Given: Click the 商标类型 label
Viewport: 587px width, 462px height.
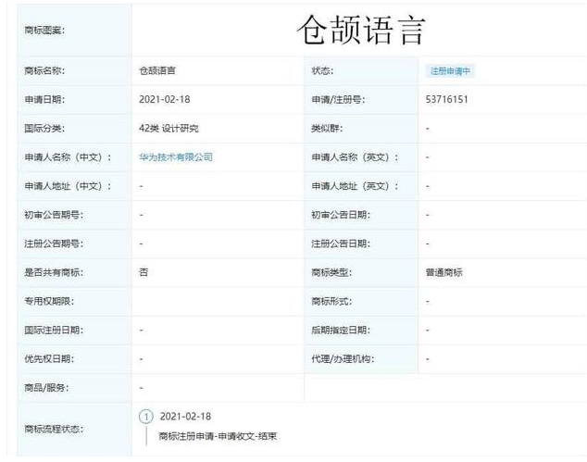Looking at the screenshot, I should 331,272.
